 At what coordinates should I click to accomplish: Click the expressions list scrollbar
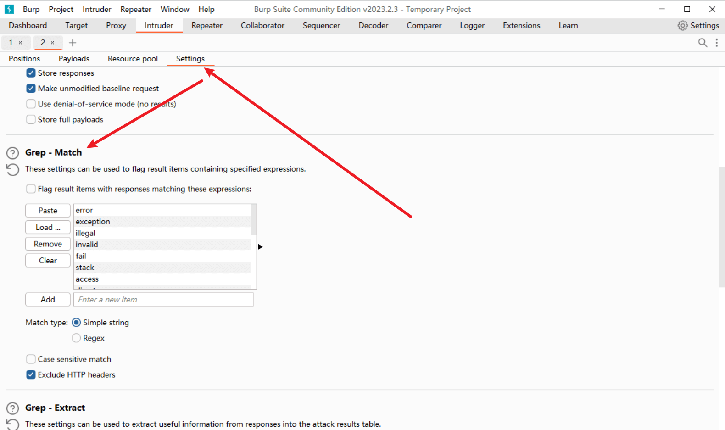point(253,220)
